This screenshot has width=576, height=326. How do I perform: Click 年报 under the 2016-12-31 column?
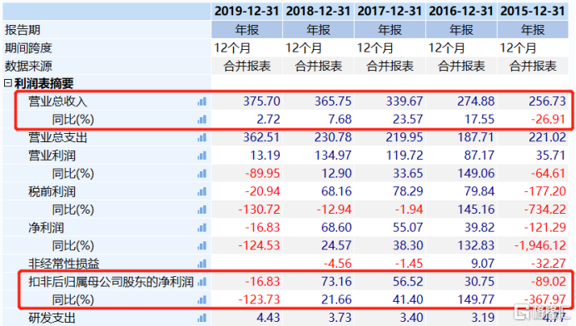click(461, 30)
